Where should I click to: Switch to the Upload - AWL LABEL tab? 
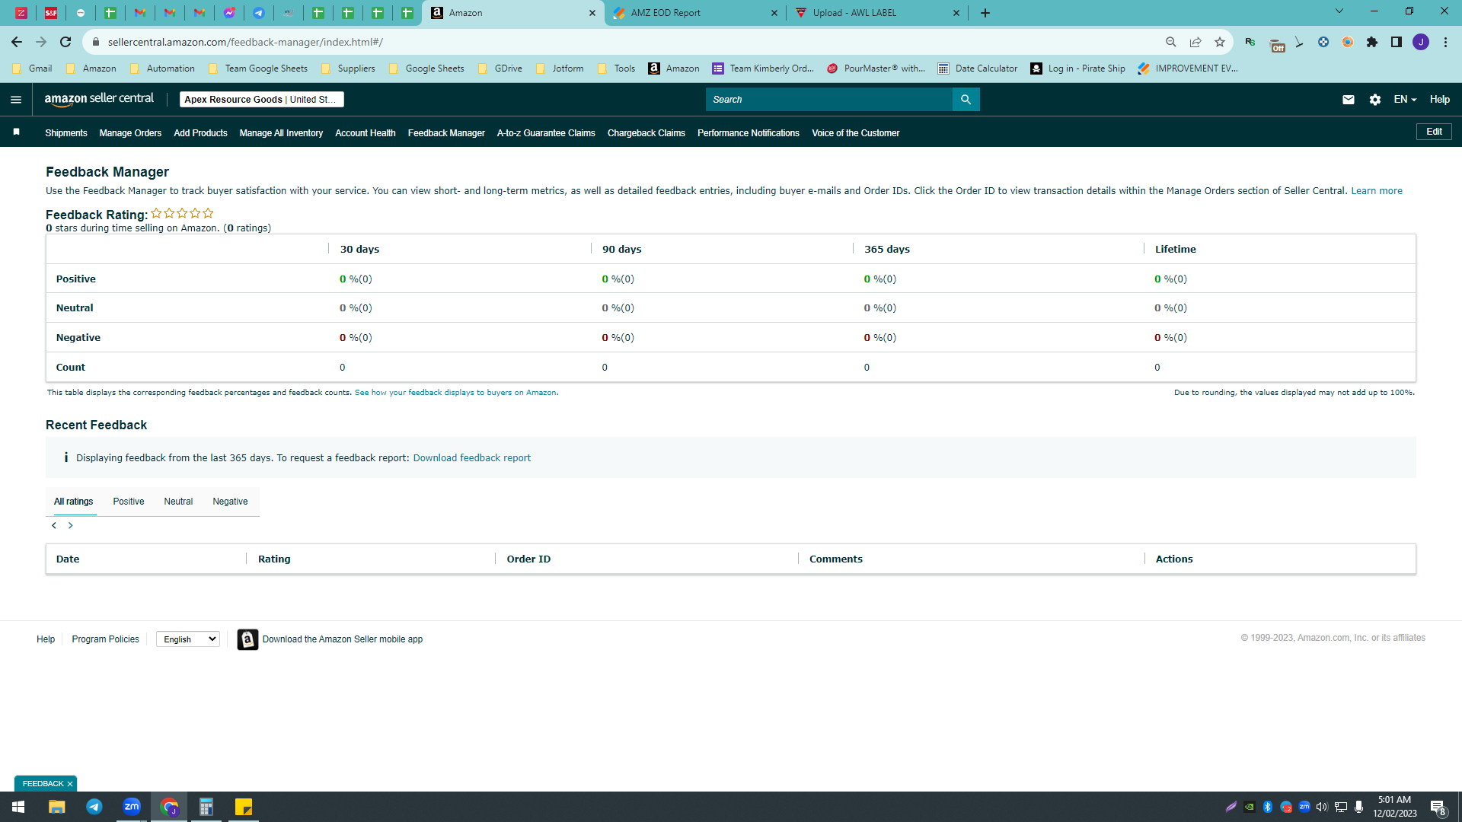(x=877, y=13)
